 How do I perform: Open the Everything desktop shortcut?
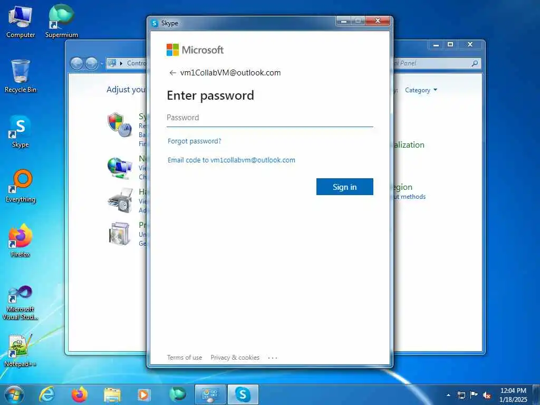point(21,186)
